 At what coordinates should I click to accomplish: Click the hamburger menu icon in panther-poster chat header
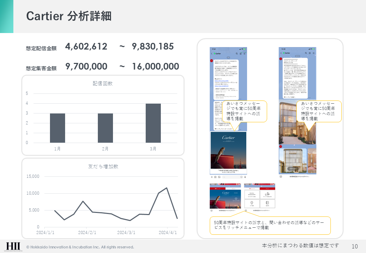pos(244,53)
